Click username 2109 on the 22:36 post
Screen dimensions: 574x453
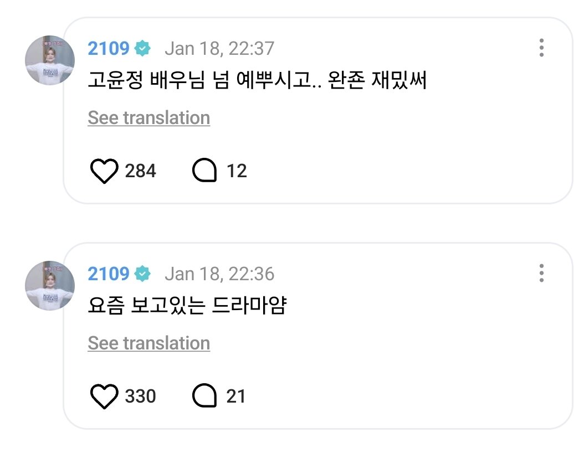(108, 274)
